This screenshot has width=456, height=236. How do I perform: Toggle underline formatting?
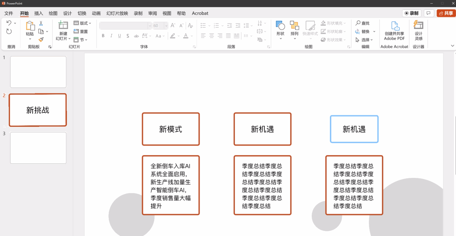click(120, 36)
